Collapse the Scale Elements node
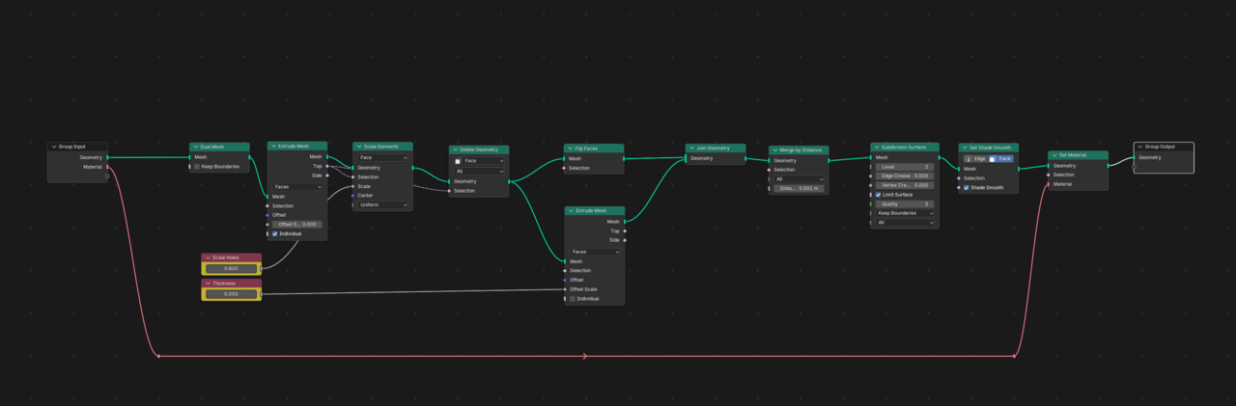This screenshot has height=406, width=1236. pos(357,147)
